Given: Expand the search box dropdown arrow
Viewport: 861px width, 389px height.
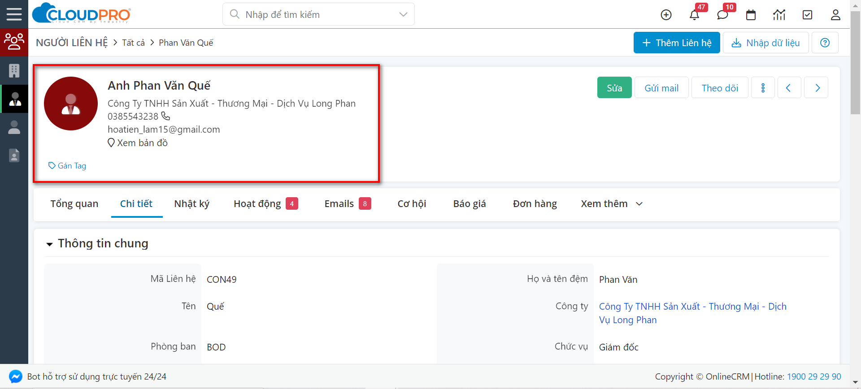Looking at the screenshot, I should click(403, 14).
